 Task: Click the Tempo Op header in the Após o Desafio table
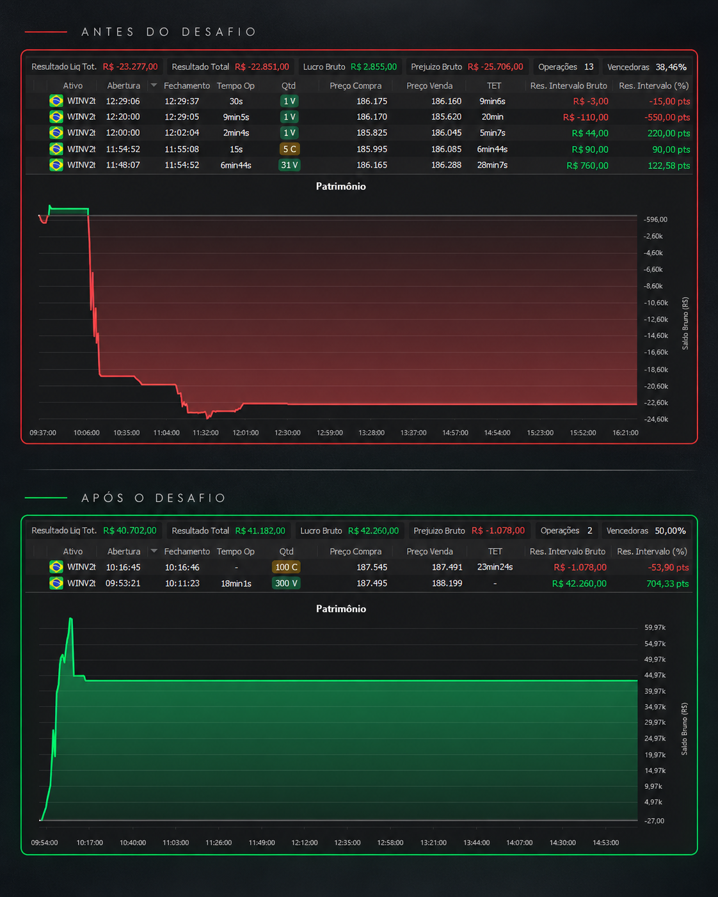pos(235,552)
